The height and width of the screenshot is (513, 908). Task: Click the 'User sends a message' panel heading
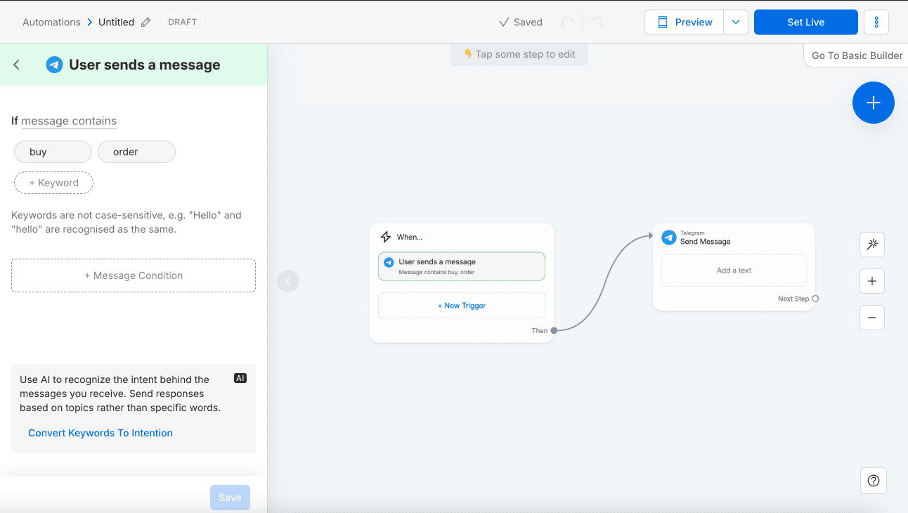point(145,65)
